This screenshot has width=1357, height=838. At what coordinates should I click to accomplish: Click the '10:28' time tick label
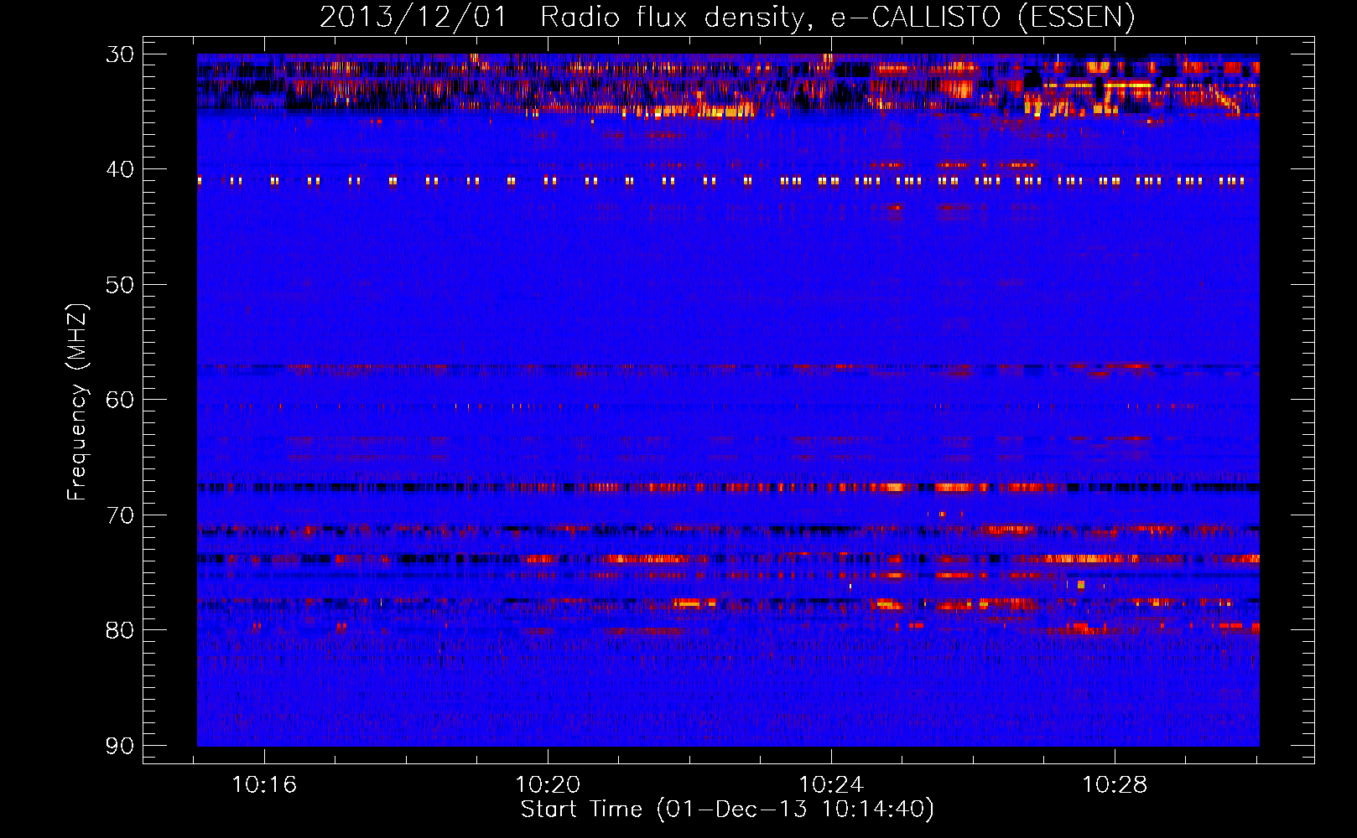tap(1115, 785)
